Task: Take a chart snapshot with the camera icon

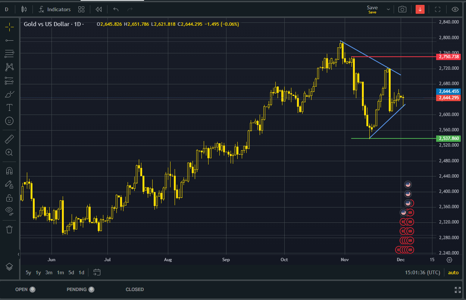Action: pyautogui.click(x=402, y=9)
